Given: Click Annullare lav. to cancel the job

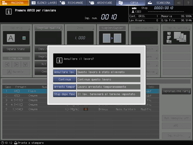Looking at the screenshot, I should (x=65, y=72).
